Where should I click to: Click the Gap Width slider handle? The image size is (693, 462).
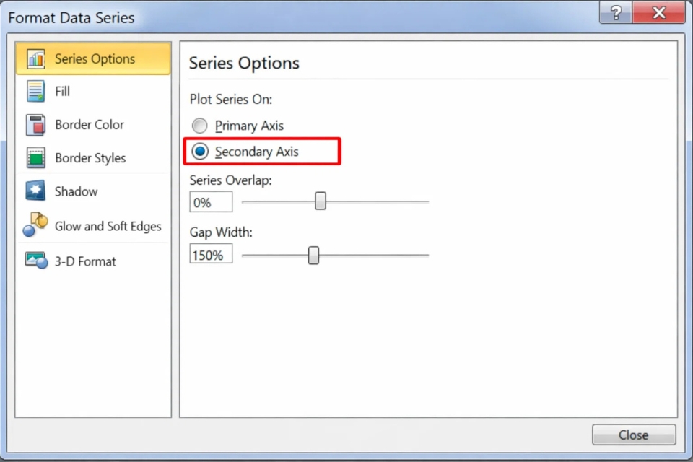click(x=313, y=255)
